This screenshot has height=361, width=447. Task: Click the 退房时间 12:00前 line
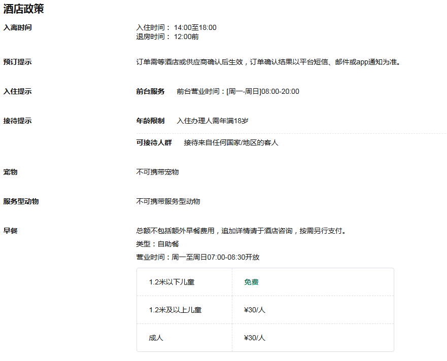click(167, 37)
